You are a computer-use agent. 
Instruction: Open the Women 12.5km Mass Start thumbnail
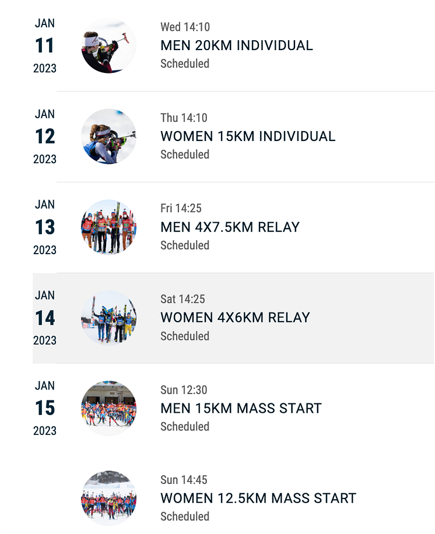(108, 498)
